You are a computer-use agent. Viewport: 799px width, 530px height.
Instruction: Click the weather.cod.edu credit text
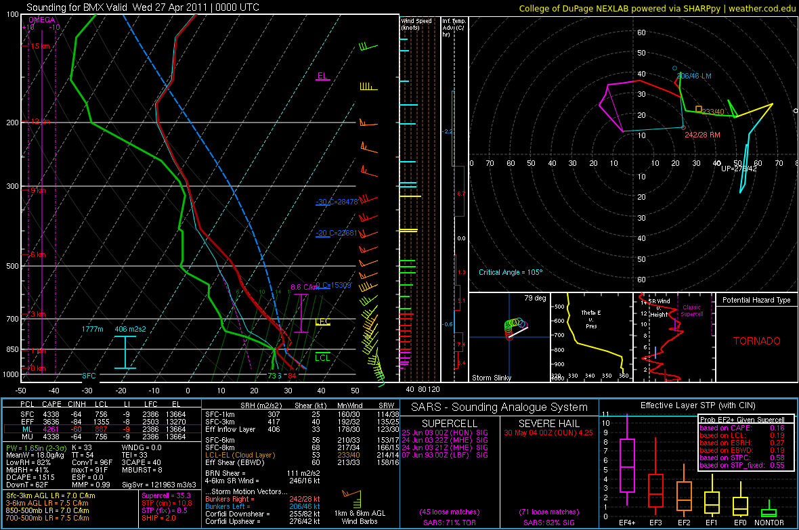(762, 8)
